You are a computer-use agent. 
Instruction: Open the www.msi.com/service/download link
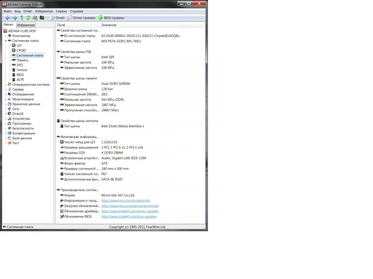pos(130,206)
